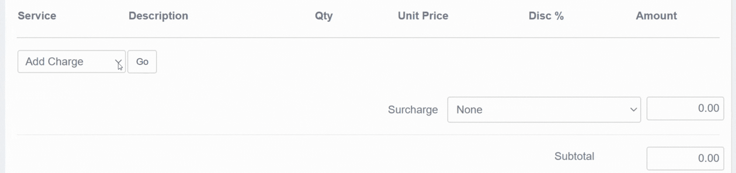This screenshot has height=173, width=736.
Task: Click the divider line above Subtotal
Action: pyautogui.click(x=368, y=135)
